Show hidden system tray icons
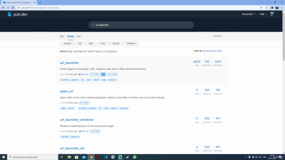The width and height of the screenshot is (285, 160). coord(246,157)
